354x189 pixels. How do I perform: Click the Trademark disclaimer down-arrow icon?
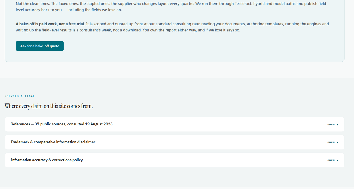pos(338,143)
